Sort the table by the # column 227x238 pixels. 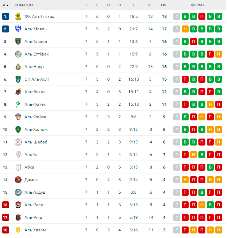tap(5, 5)
